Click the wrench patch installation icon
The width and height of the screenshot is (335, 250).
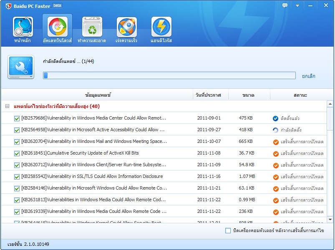[x=20, y=67]
